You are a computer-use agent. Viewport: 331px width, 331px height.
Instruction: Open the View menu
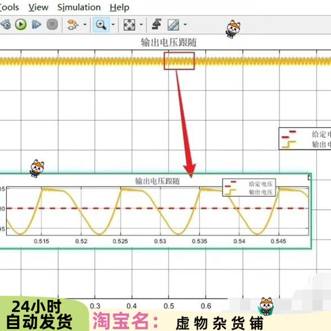point(38,7)
